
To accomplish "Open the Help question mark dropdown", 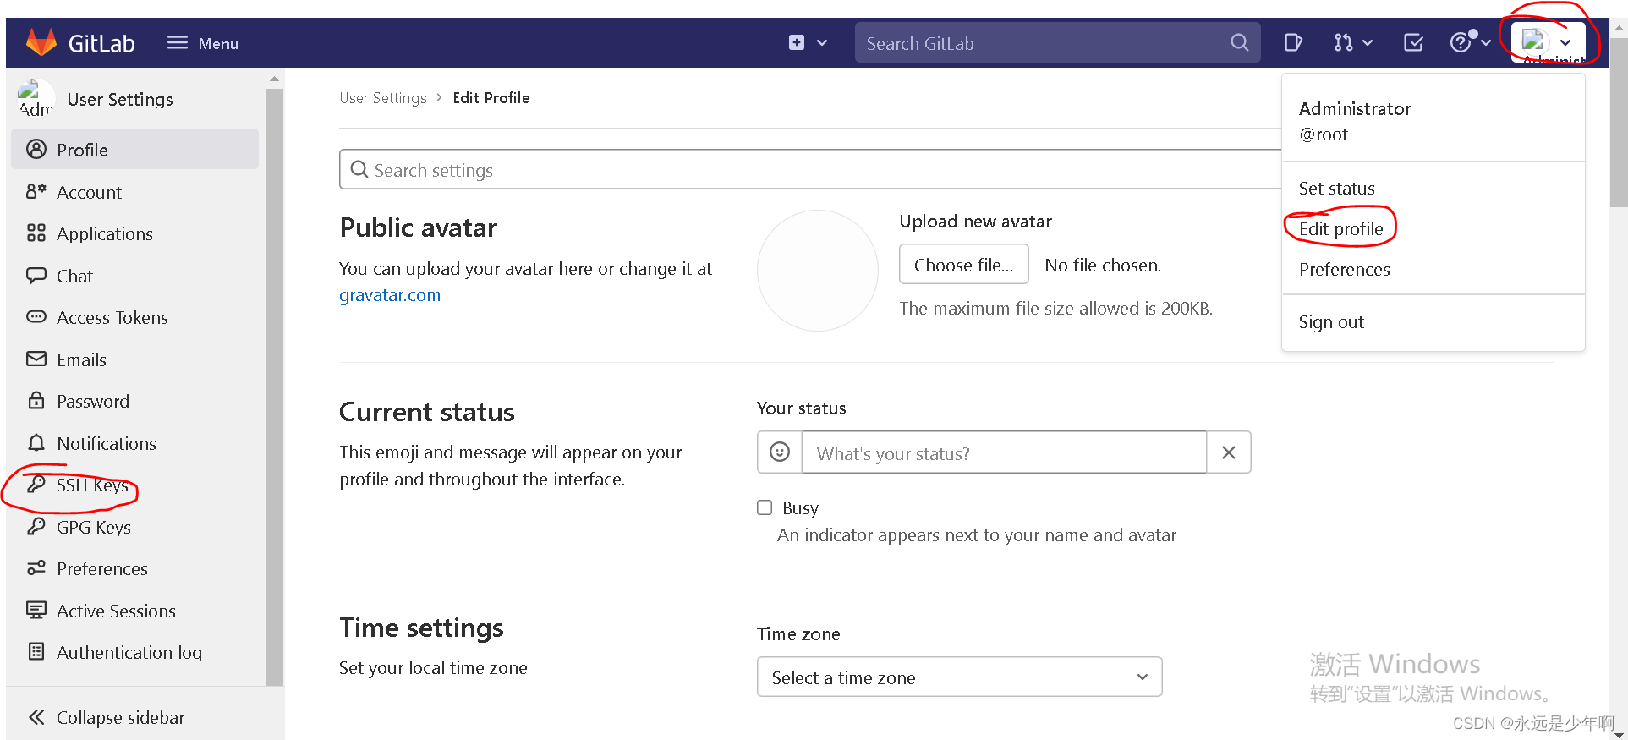I will tap(1468, 42).
